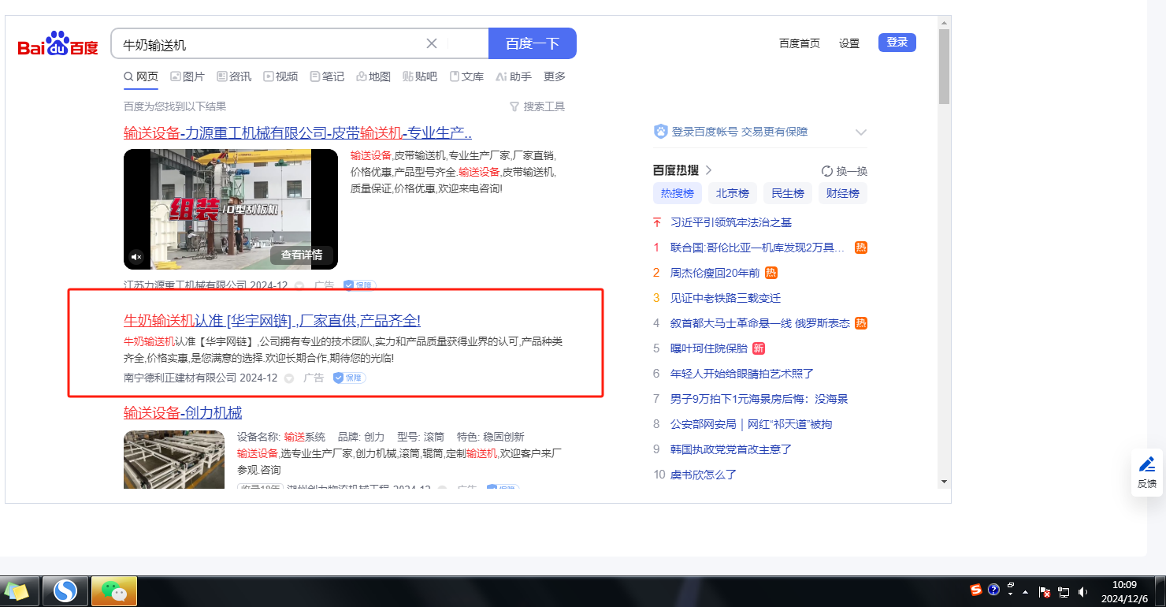Open the 创力机械 conveyor thumbnail image
This screenshot has height=607, width=1166.
175,460
